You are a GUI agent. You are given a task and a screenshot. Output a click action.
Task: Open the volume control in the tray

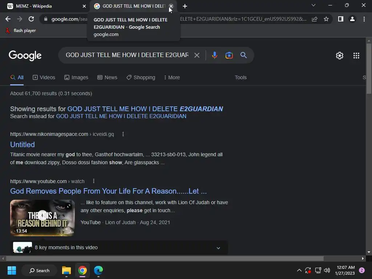tap(327, 270)
